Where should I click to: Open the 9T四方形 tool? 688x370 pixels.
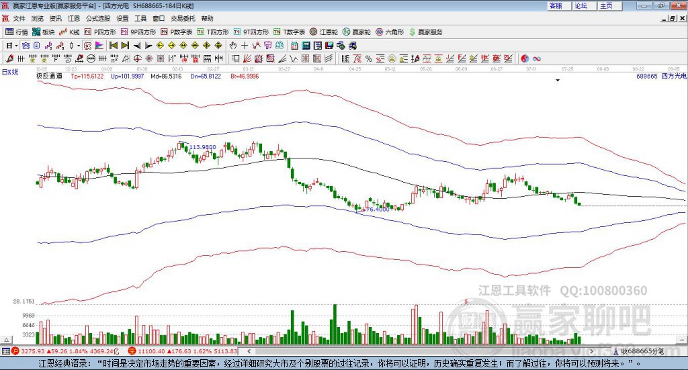pos(251,32)
